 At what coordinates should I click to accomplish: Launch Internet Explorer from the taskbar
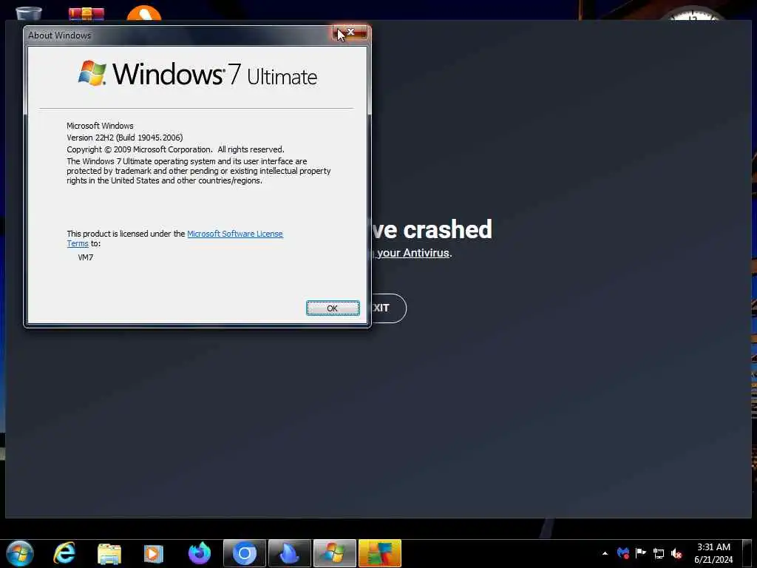tap(64, 553)
